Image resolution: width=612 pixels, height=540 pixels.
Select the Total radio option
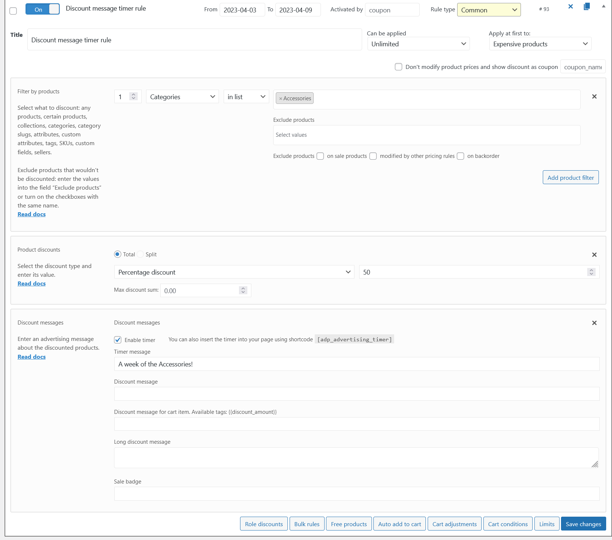pos(118,254)
